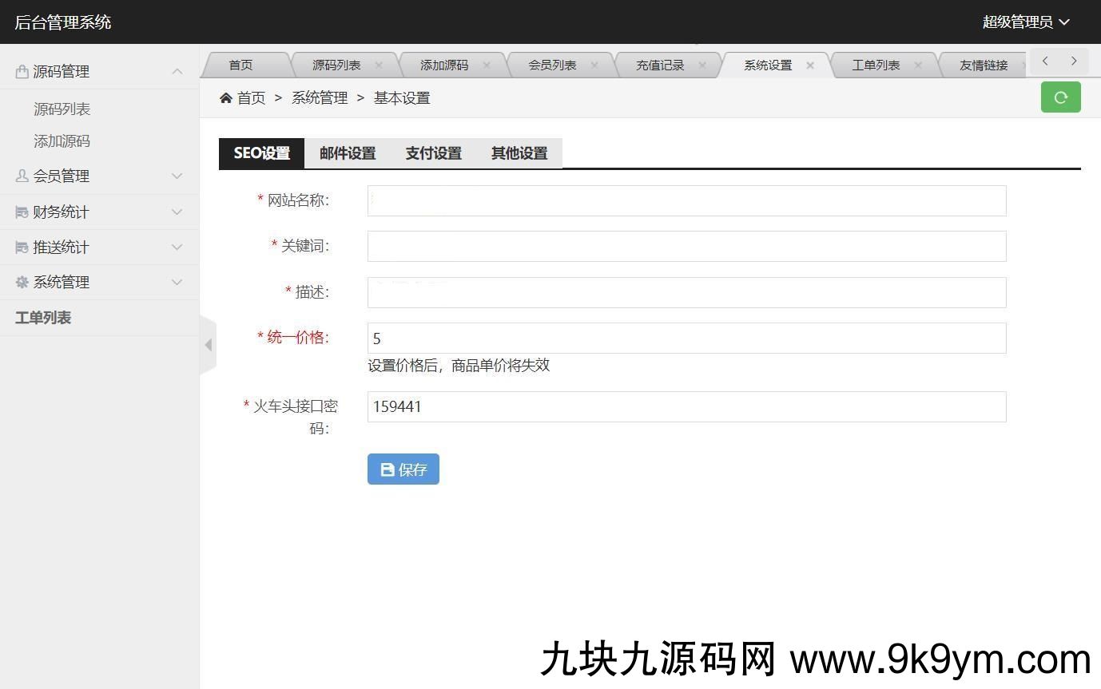Open 添加源码 in the sidebar
1101x689 pixels.
pos(62,141)
